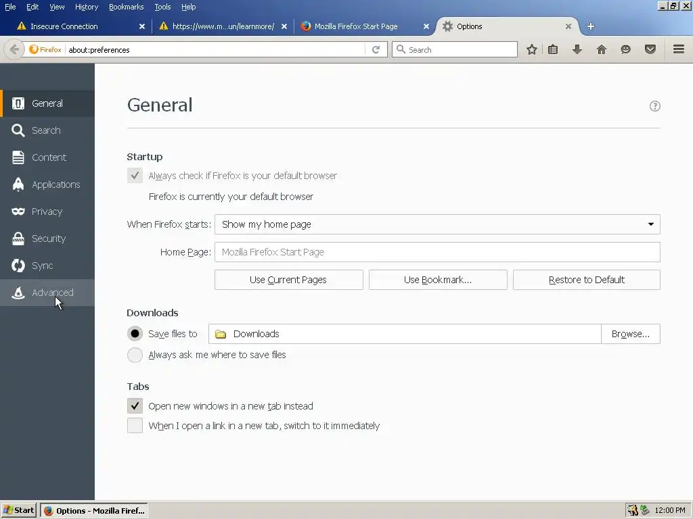Open the Bookmarks menu

click(127, 7)
